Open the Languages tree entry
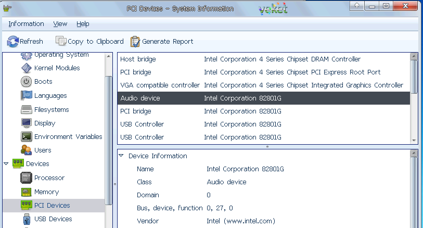The width and height of the screenshot is (423, 228). pos(50,95)
